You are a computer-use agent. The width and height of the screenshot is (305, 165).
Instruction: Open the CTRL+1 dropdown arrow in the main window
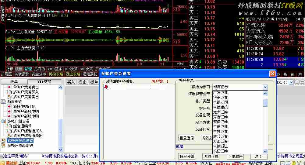click(x=291, y=82)
